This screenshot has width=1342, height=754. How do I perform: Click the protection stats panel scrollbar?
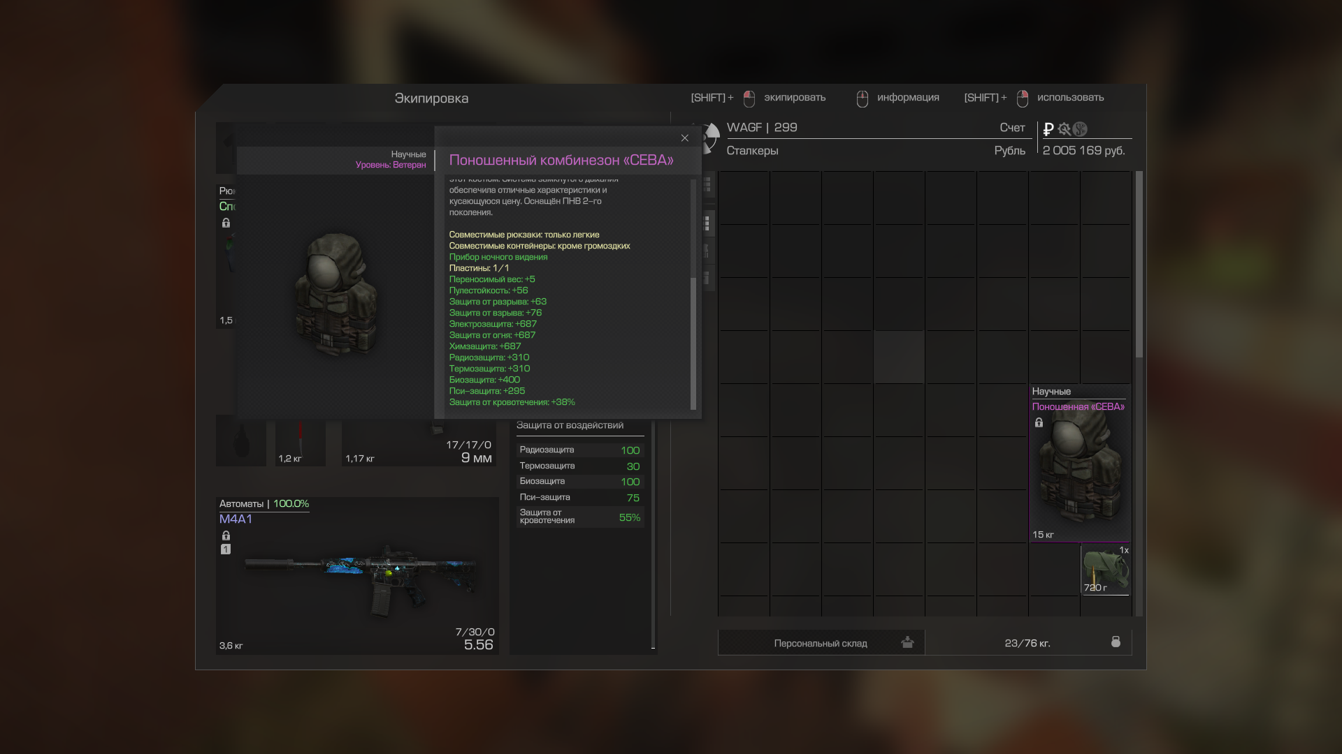pos(654,535)
